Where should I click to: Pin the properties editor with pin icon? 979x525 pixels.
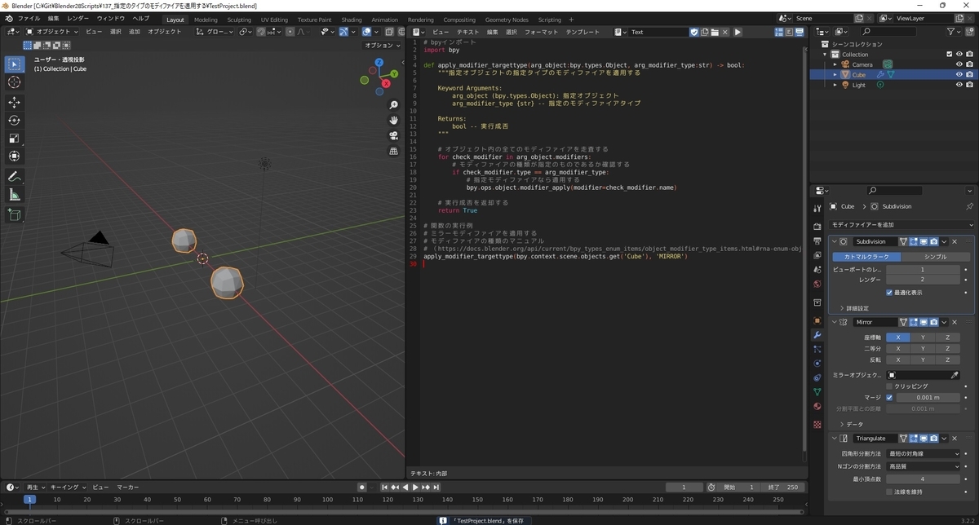coord(969,206)
